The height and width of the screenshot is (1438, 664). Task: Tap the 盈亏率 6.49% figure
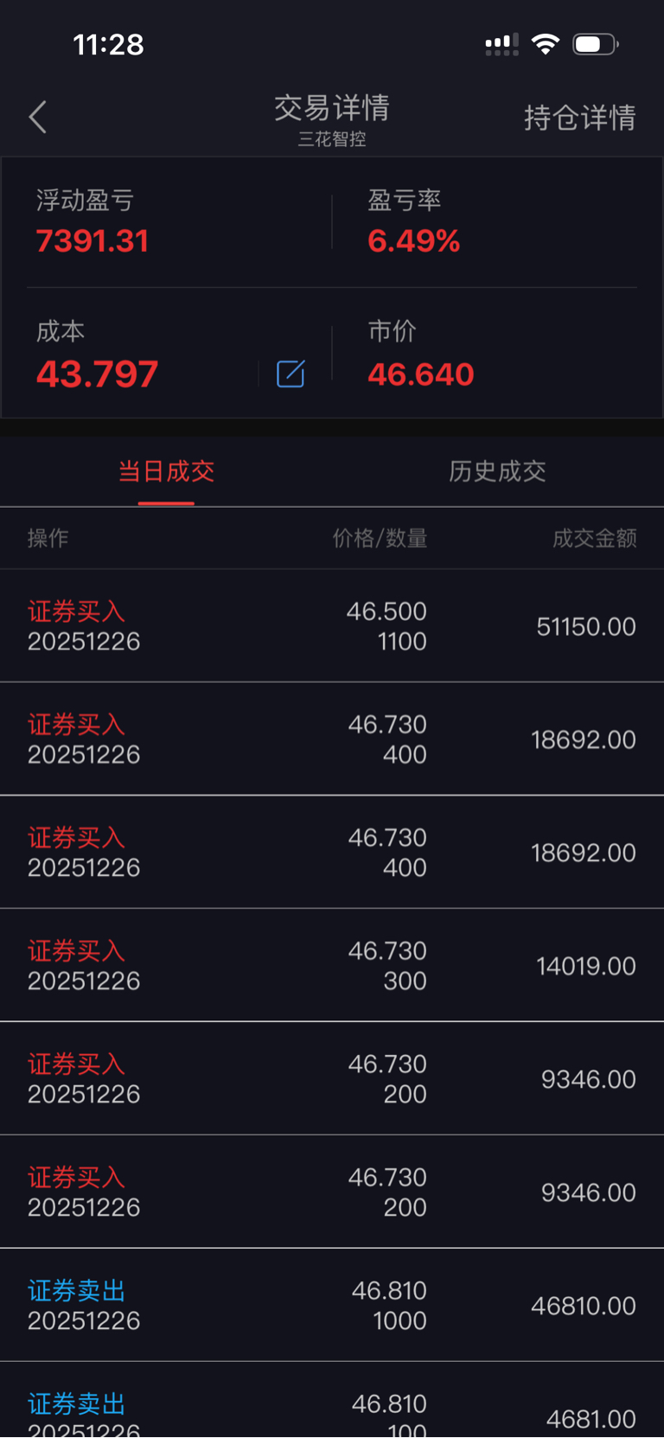coord(413,241)
